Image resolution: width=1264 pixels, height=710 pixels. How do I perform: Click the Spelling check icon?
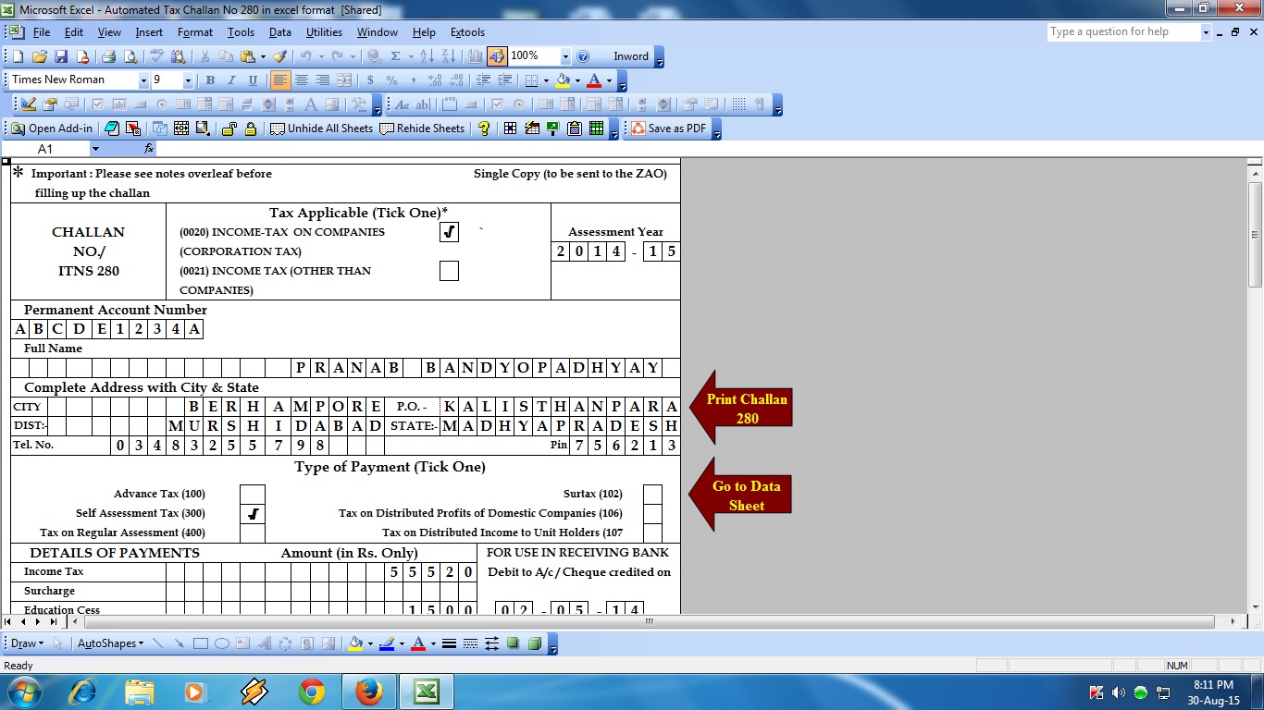tap(156, 56)
